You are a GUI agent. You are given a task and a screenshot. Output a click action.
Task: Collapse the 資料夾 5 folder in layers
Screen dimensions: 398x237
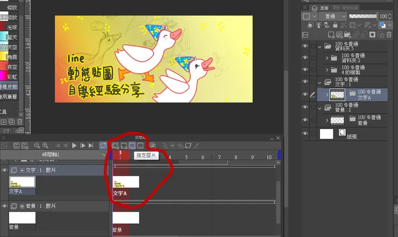tap(319, 46)
